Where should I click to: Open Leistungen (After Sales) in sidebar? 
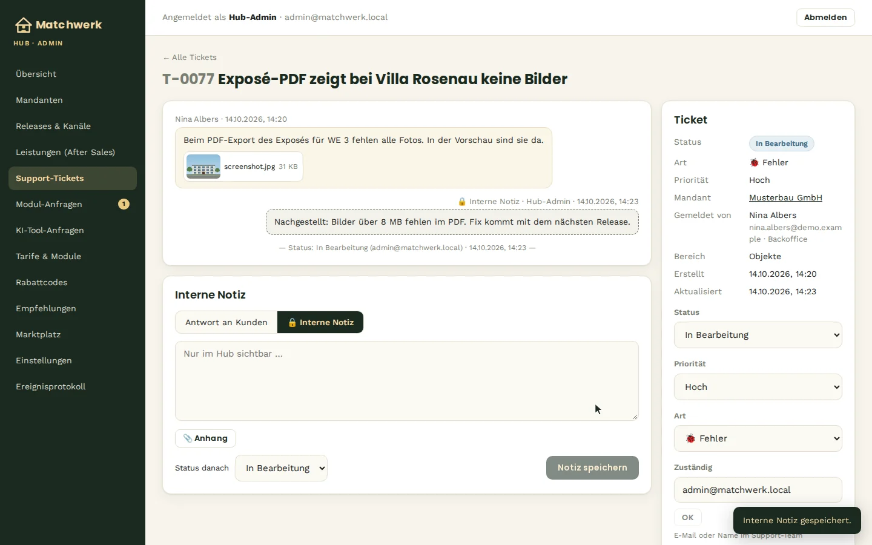click(73, 152)
